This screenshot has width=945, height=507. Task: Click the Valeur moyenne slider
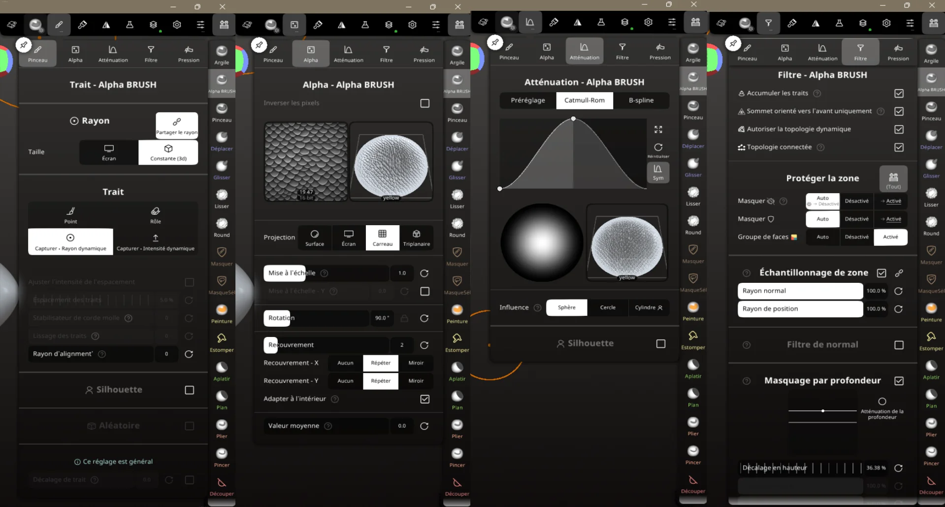[x=326, y=426]
